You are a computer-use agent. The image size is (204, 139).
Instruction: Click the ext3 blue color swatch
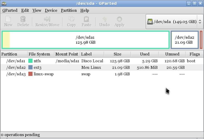[x=30, y=68]
